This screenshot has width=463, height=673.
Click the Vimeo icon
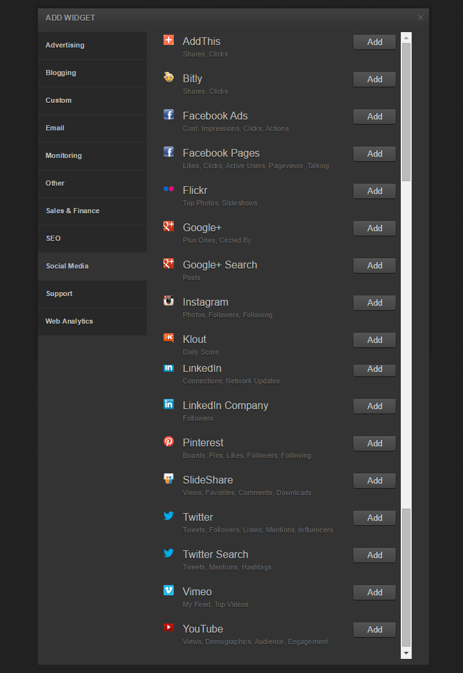coord(169,590)
